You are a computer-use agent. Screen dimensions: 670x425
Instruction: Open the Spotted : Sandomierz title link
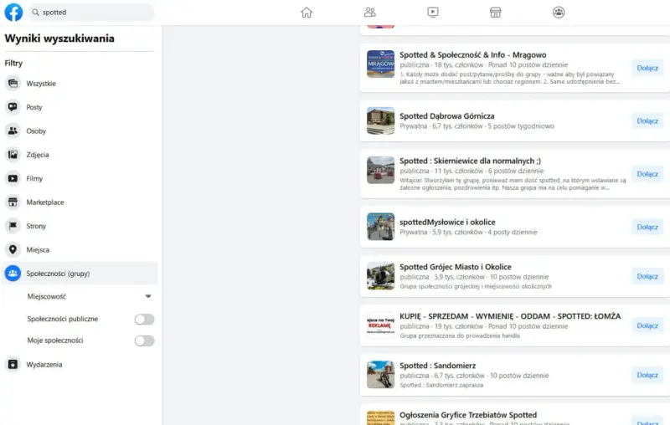click(437, 366)
